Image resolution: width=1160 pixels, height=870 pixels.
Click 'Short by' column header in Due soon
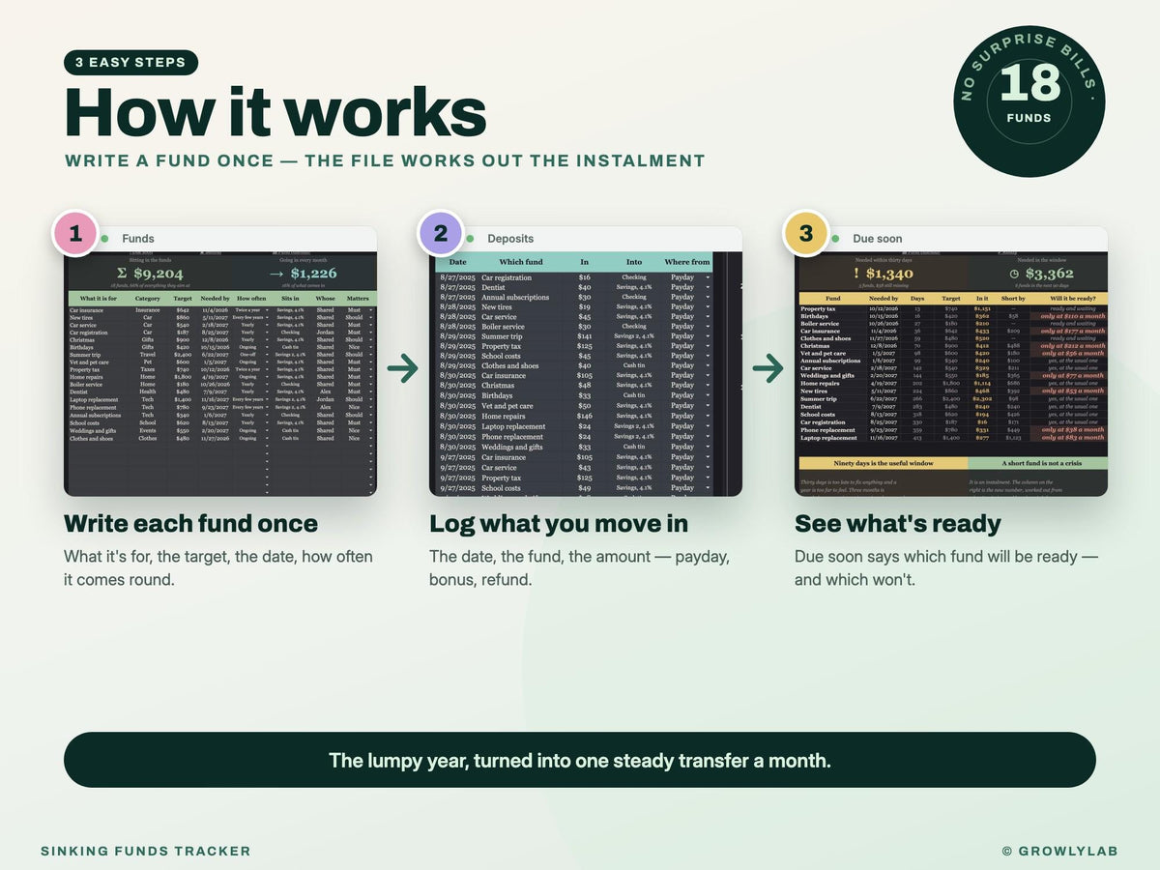click(x=1013, y=299)
